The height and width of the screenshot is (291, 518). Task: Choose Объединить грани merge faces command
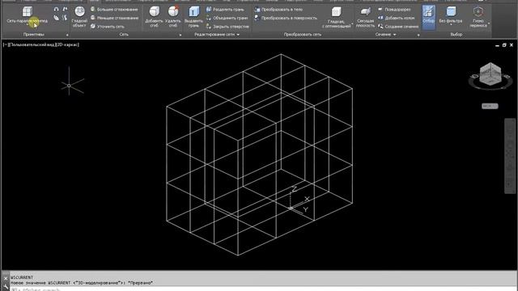[227, 18]
